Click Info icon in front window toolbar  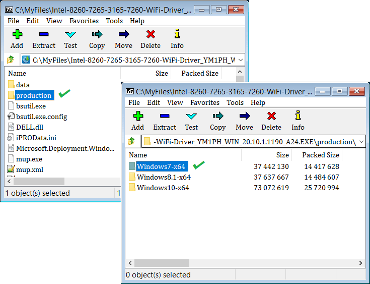(298, 116)
